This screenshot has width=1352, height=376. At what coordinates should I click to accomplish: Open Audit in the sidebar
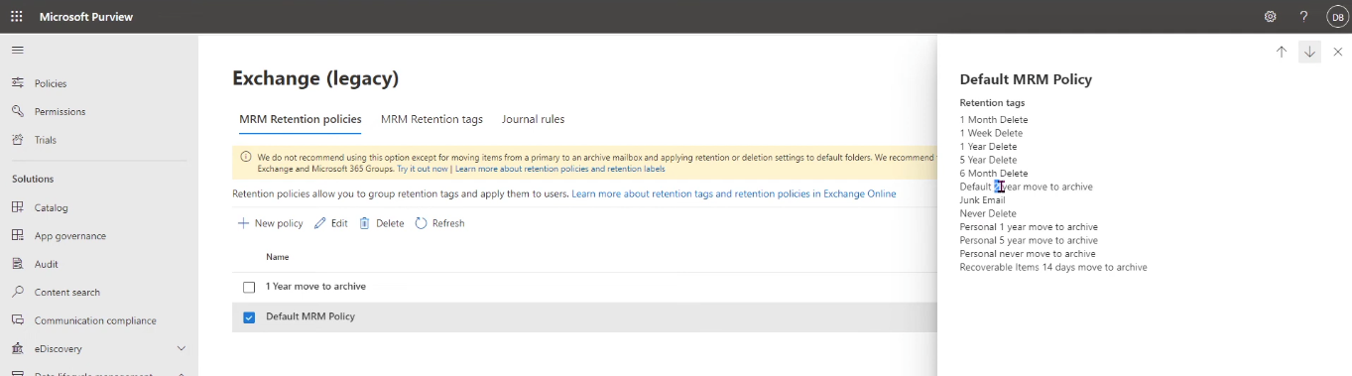point(47,264)
